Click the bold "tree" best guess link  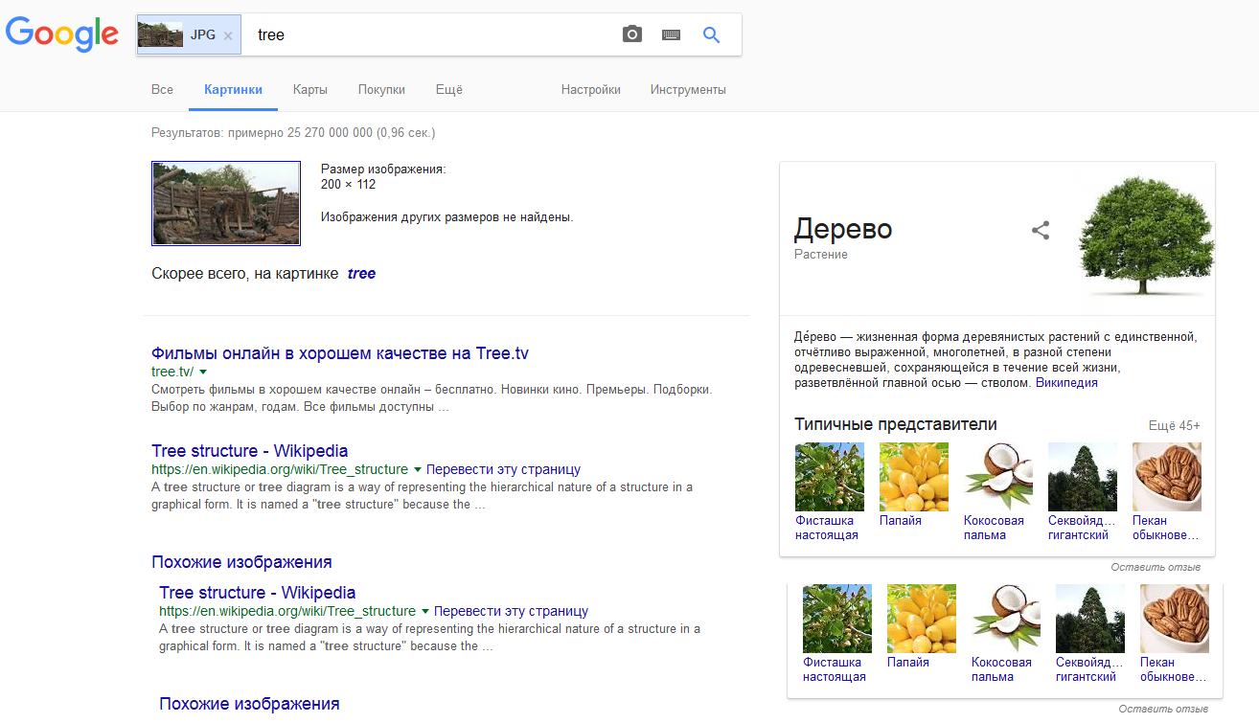tap(361, 274)
